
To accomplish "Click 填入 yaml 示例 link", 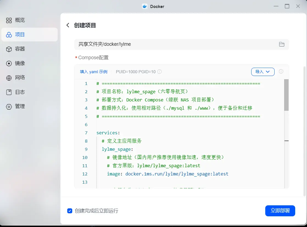I will (94, 72).
